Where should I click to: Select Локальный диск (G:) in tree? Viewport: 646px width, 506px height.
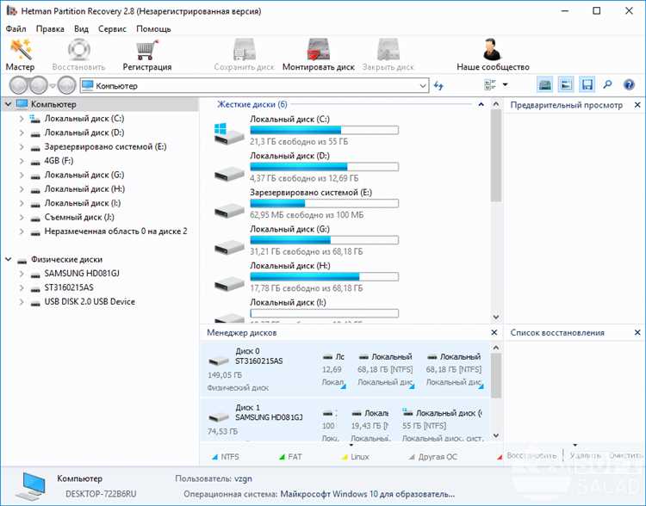(x=84, y=175)
